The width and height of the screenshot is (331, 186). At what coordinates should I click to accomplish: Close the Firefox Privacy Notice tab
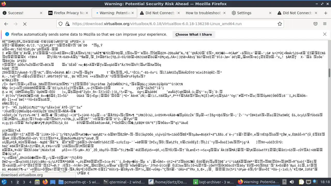[87, 13]
